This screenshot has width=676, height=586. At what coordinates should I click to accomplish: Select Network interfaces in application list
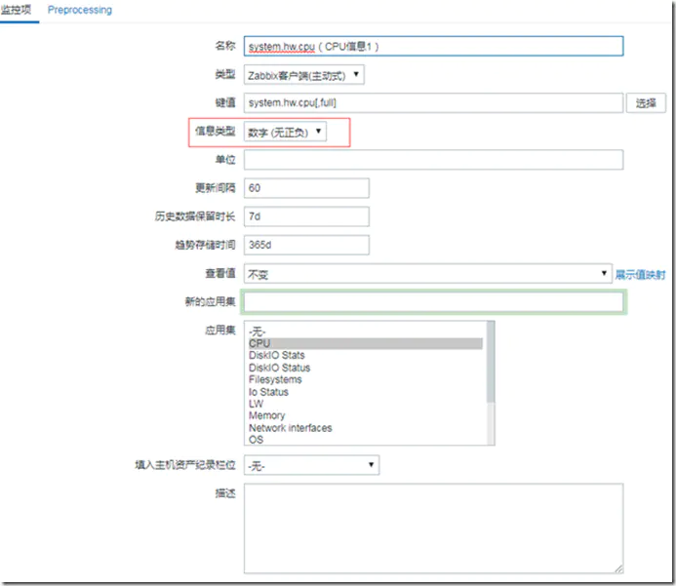pos(366,428)
